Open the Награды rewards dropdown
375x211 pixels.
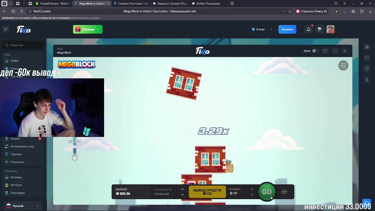(x=88, y=29)
